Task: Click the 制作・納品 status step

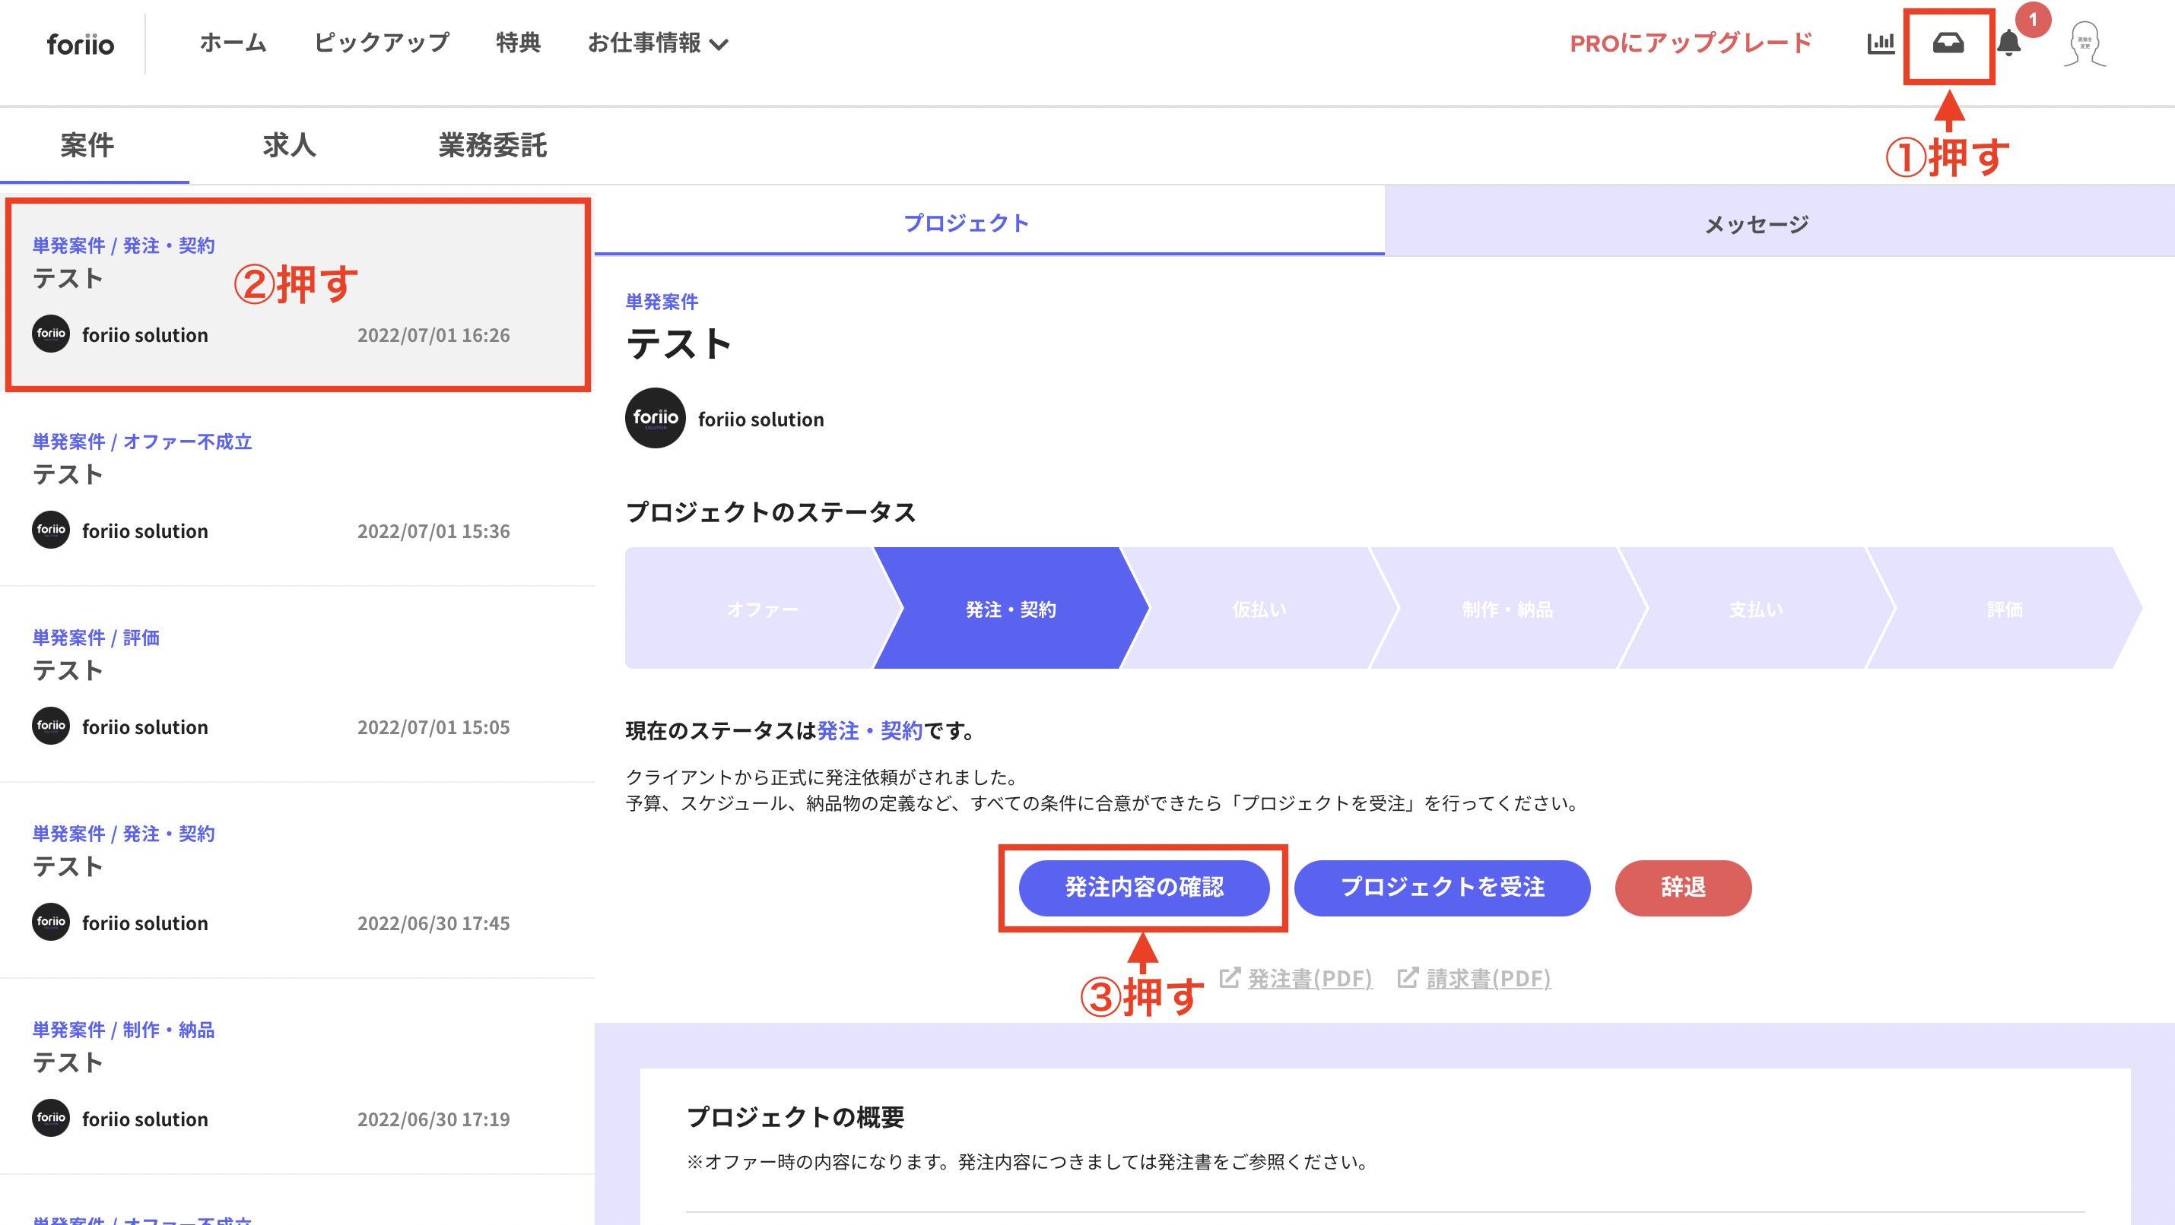Action: coord(1507,608)
